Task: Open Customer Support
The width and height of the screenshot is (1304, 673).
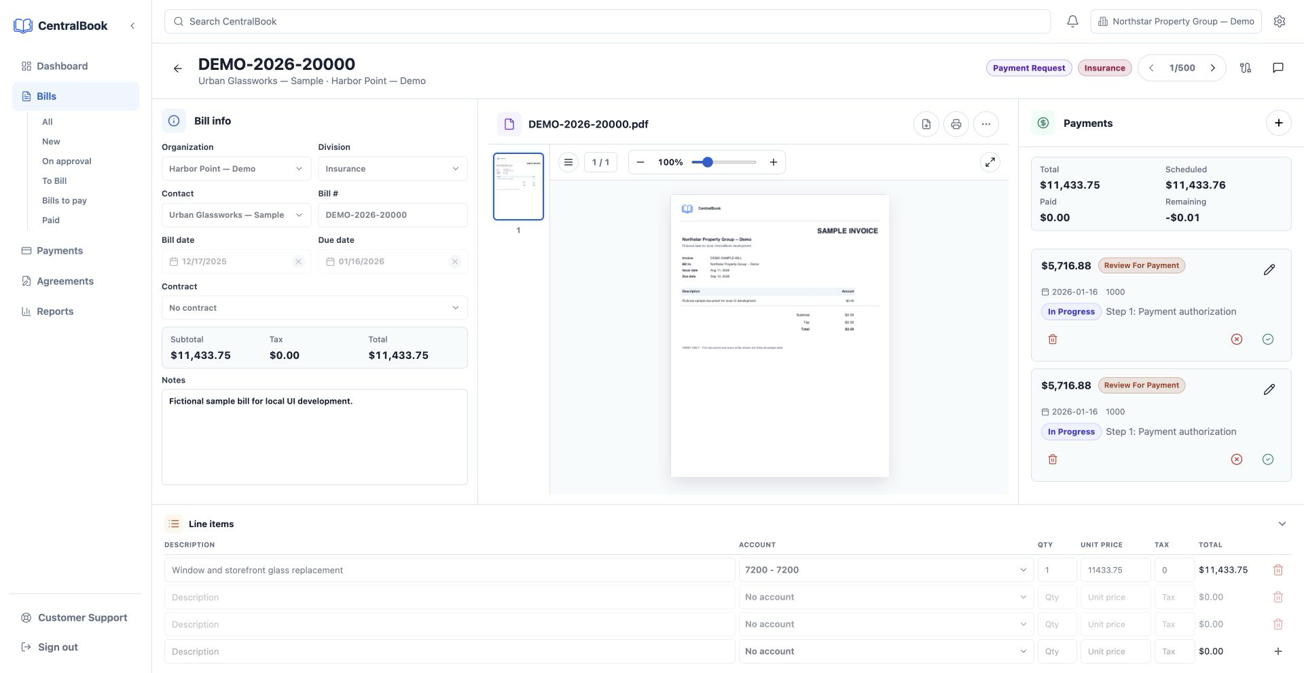Action: point(75,617)
